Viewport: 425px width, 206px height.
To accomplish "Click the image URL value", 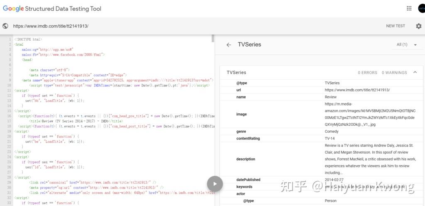I will pos(370,114).
